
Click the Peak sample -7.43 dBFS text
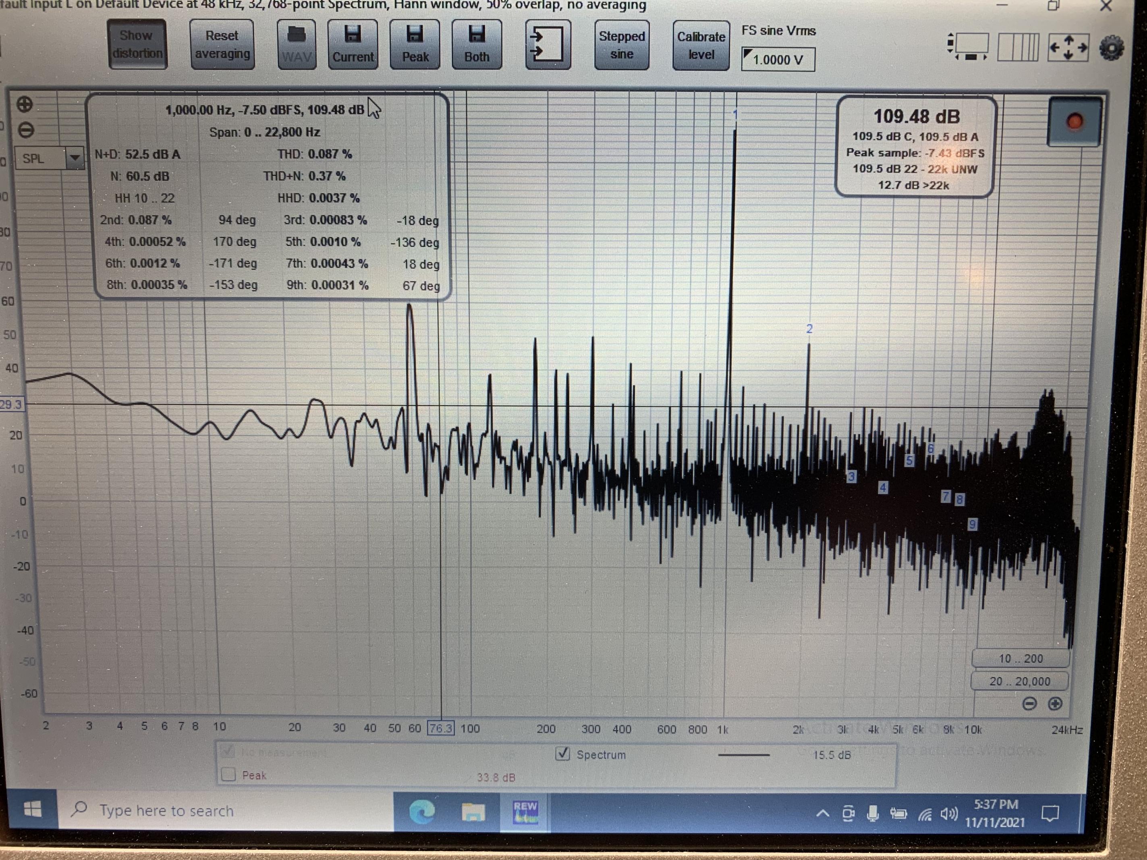click(x=915, y=153)
